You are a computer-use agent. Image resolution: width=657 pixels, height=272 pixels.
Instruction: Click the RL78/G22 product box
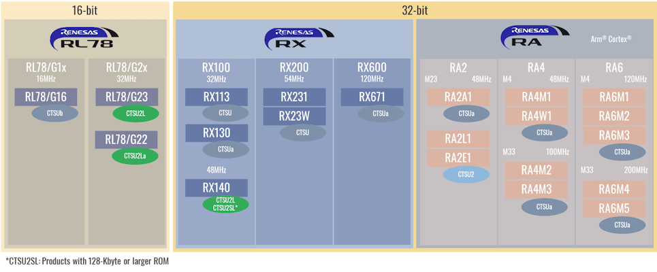click(127, 139)
